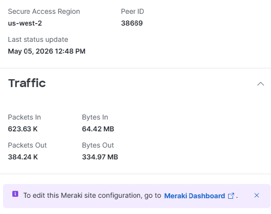
Task: Select the Packets In value 623.63 K
Action: coord(23,129)
